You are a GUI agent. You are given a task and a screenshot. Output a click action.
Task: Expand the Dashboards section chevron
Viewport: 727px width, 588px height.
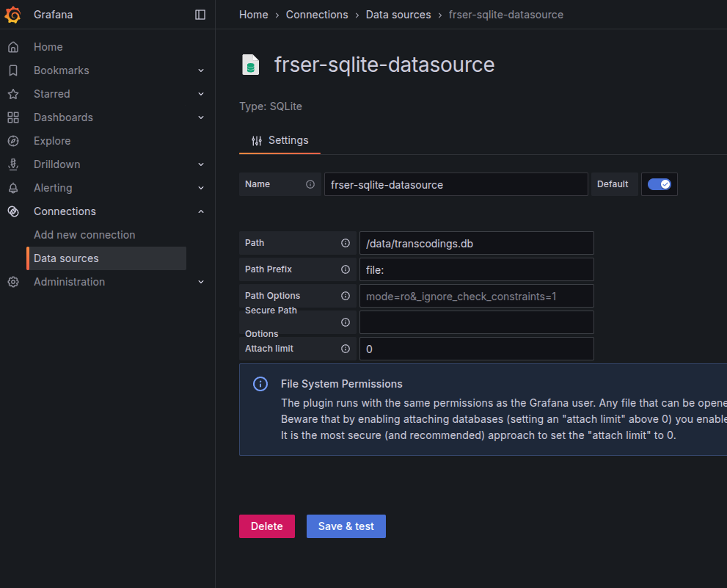click(201, 117)
